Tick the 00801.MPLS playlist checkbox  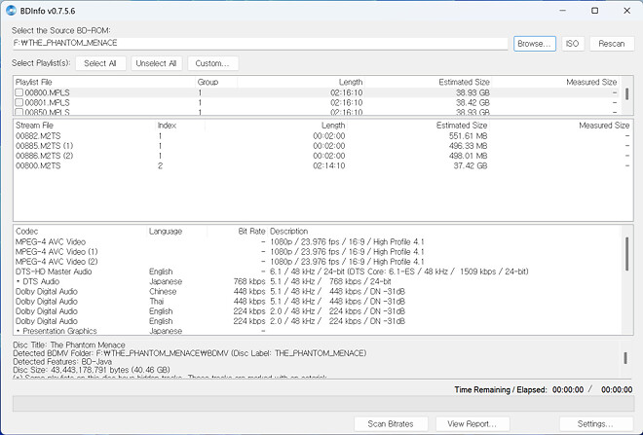19,102
